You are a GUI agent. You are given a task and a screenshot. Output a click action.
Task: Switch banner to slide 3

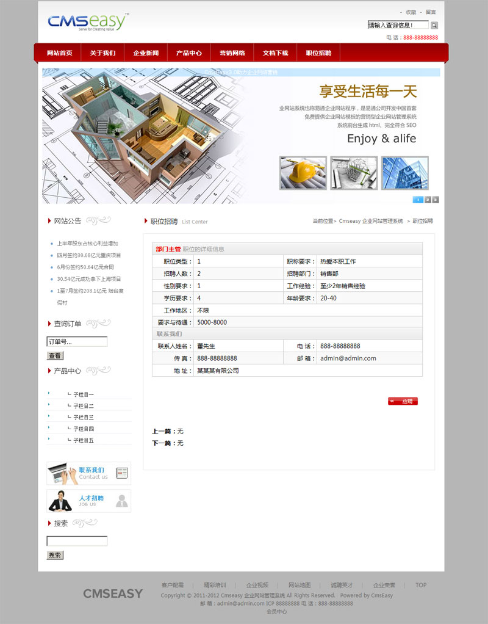click(436, 200)
